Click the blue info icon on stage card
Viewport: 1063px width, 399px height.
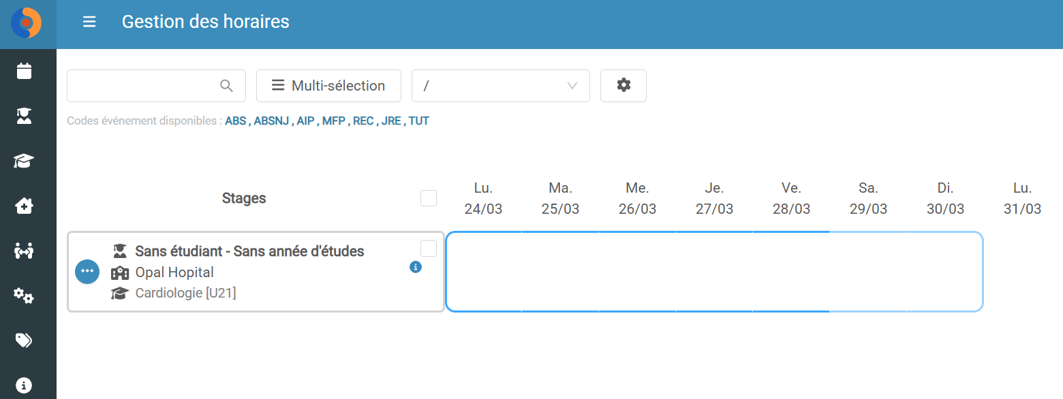pos(416,267)
